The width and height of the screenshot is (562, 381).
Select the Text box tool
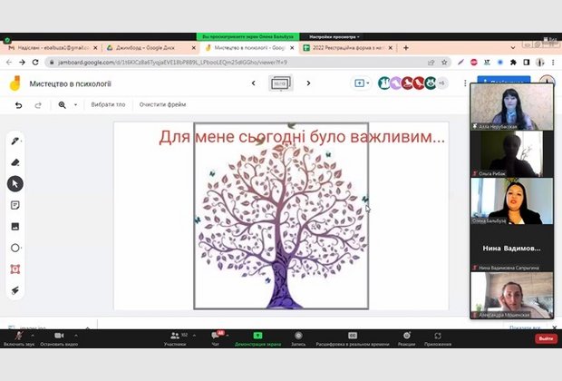pos(15,269)
